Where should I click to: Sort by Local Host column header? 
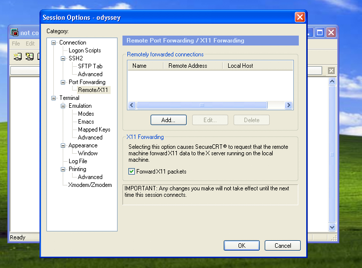pos(258,66)
